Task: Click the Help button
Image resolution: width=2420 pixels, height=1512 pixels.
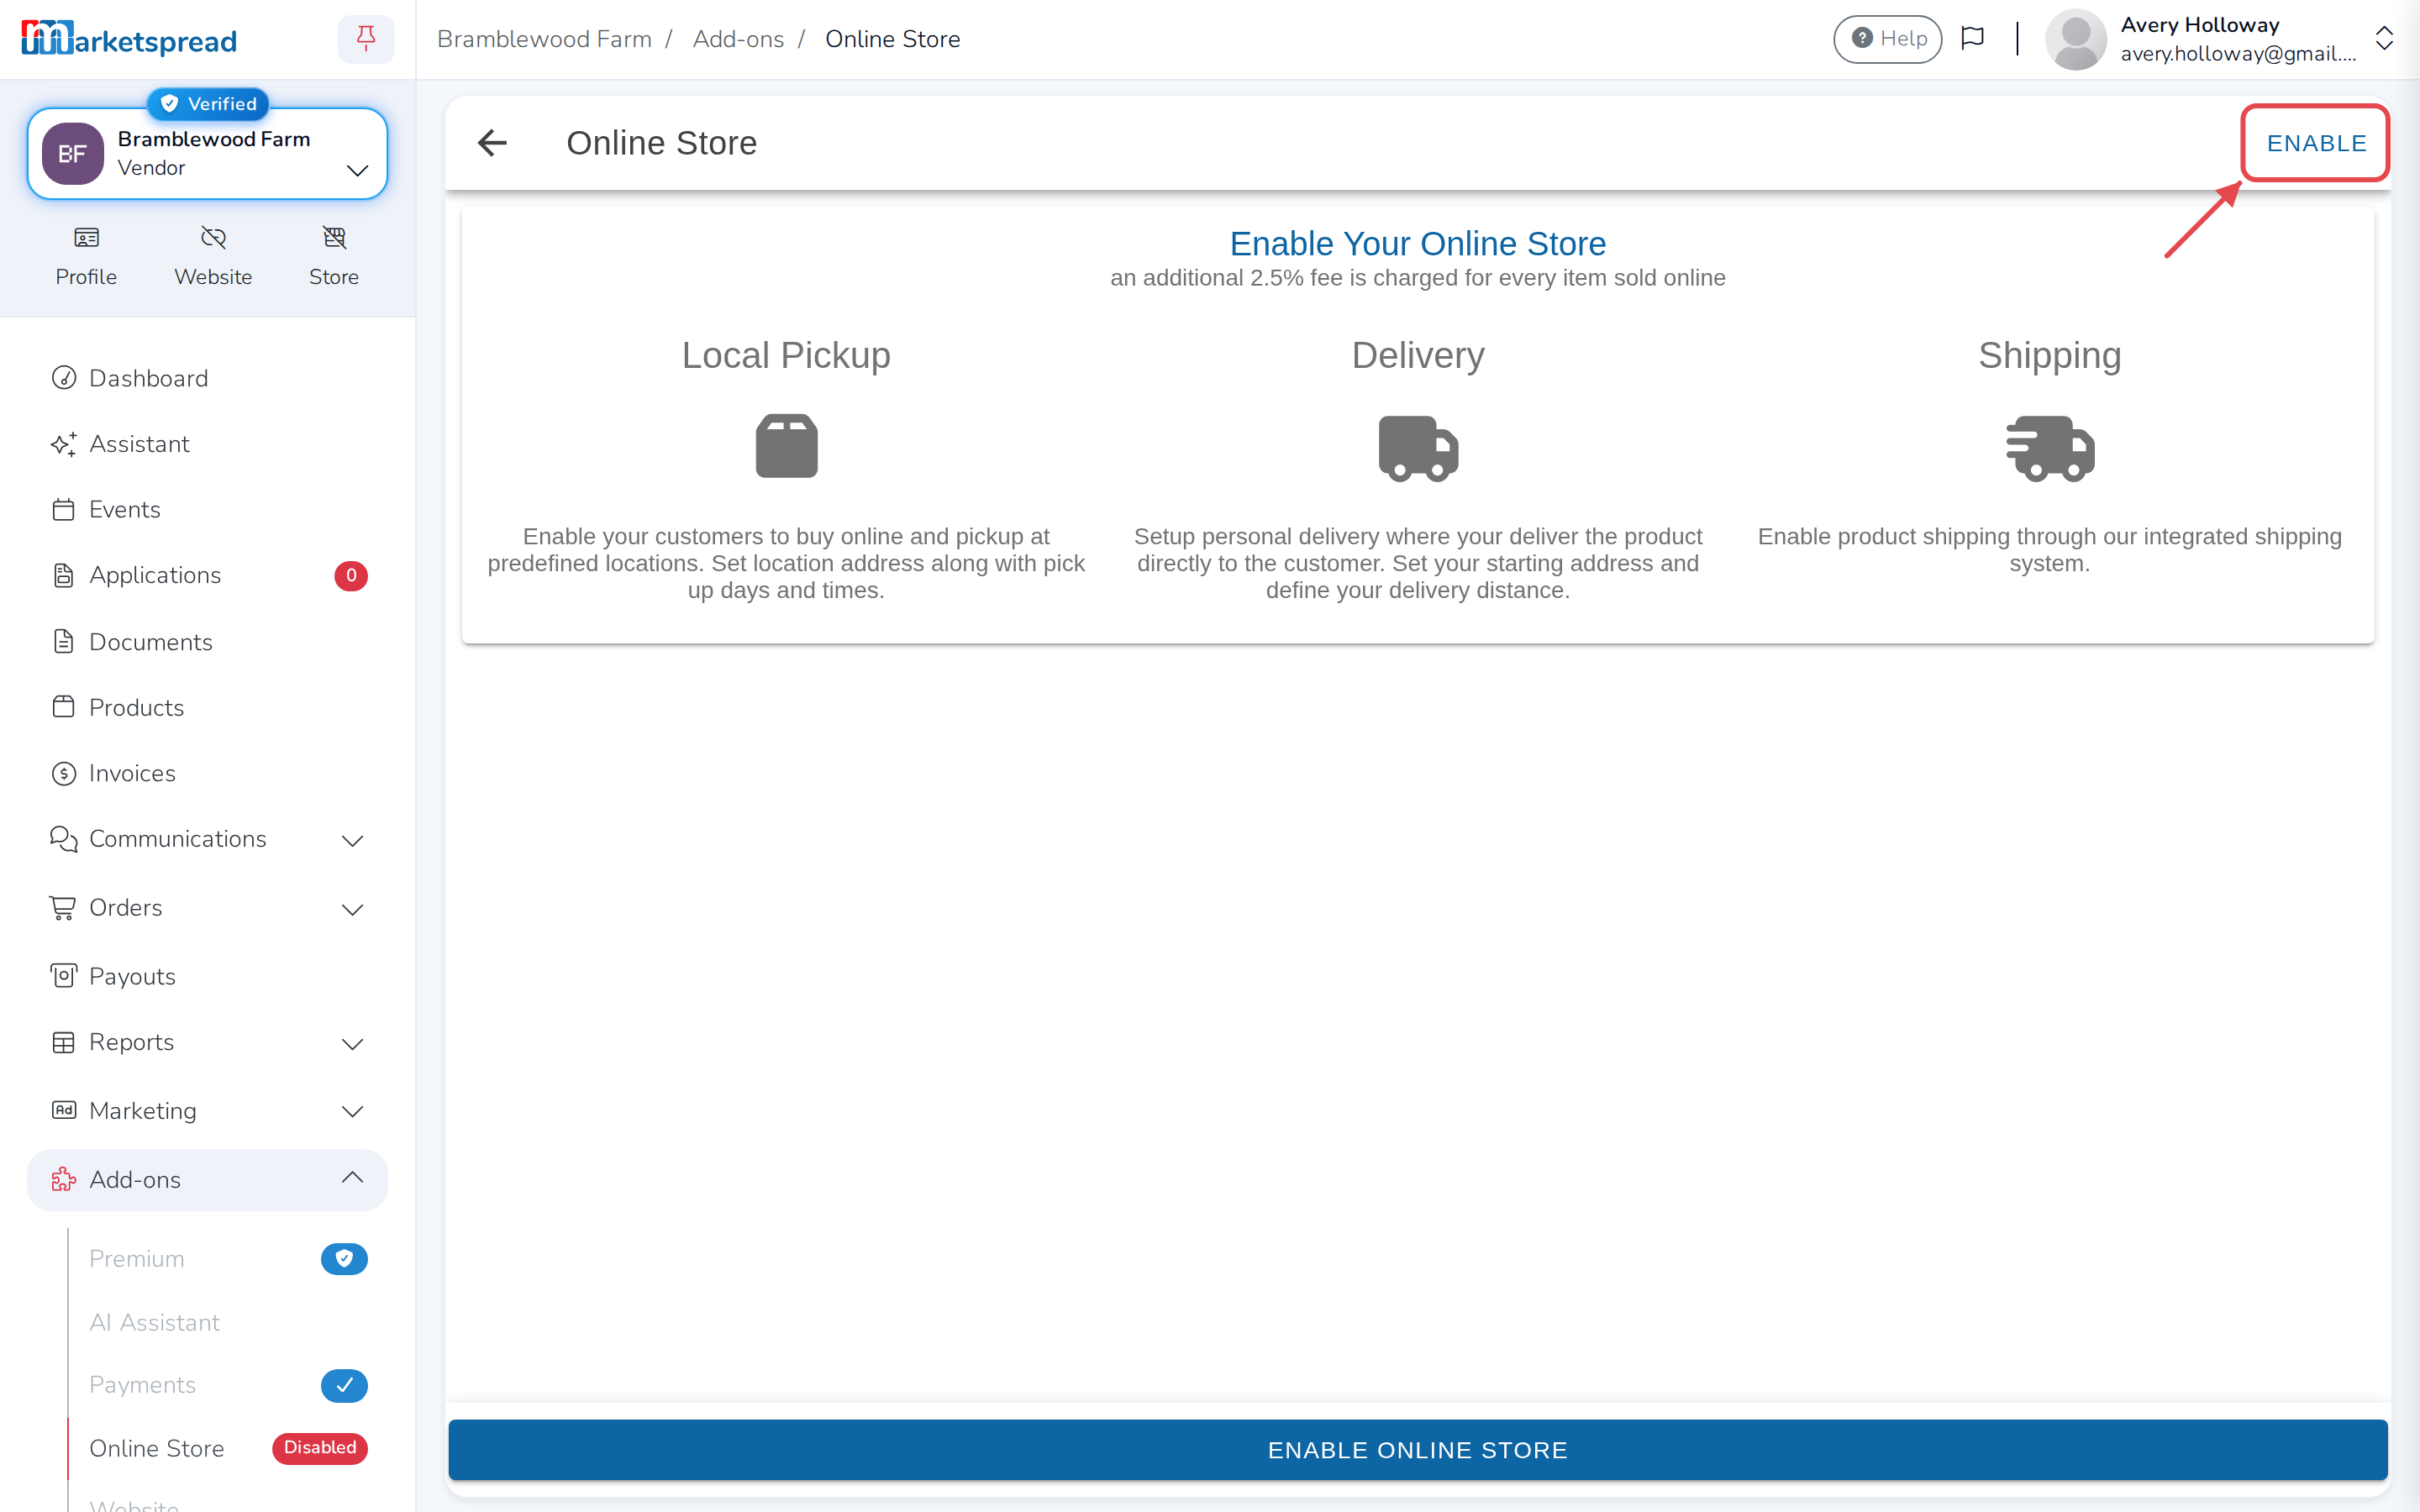Action: click(1887, 39)
